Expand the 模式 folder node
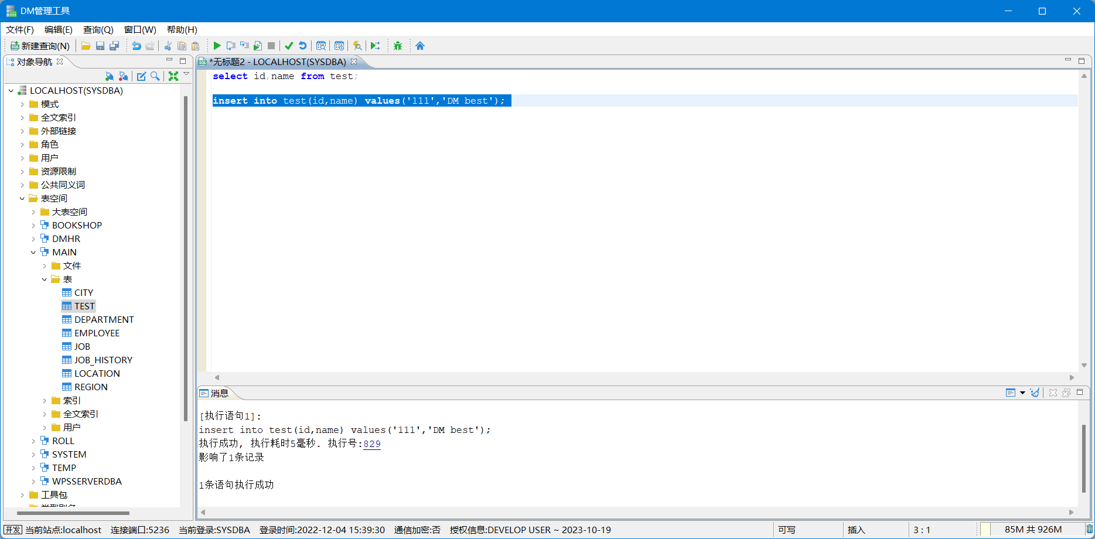Image resolution: width=1095 pixels, height=539 pixels. [x=22, y=104]
